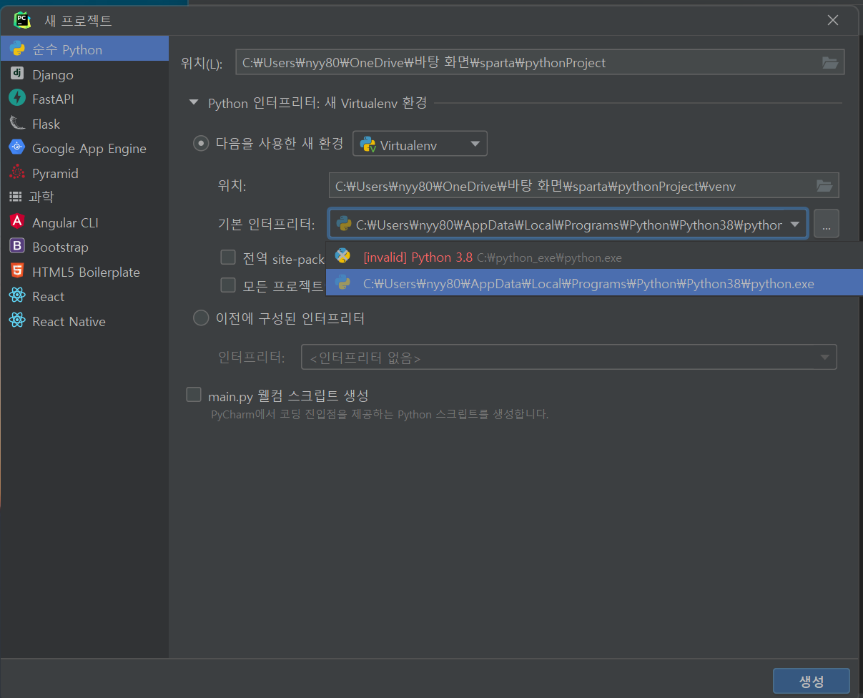Click the Flask horn icon
The width and height of the screenshot is (863, 698).
16,123
